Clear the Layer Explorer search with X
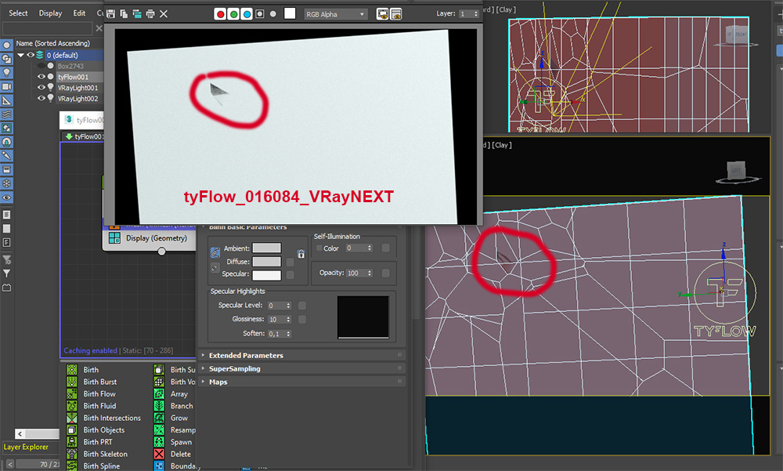The height and width of the screenshot is (471, 783). point(99,28)
